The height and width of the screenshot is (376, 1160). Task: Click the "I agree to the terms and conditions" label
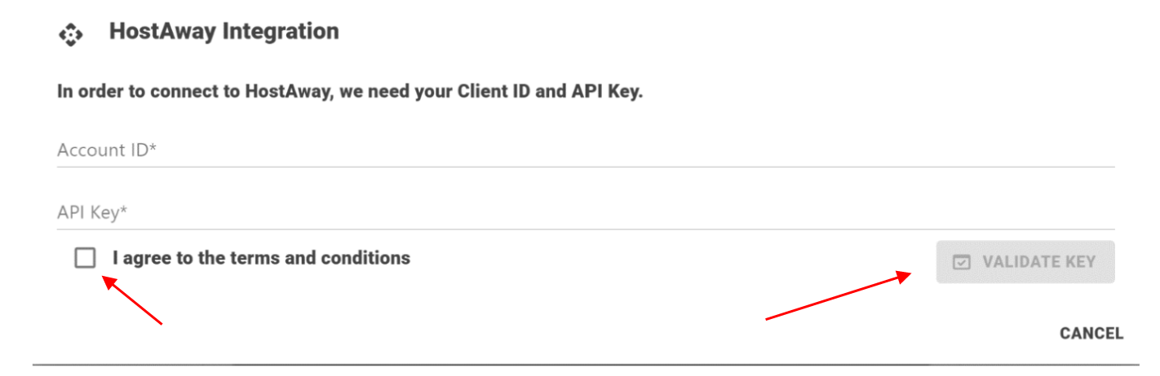point(261,259)
